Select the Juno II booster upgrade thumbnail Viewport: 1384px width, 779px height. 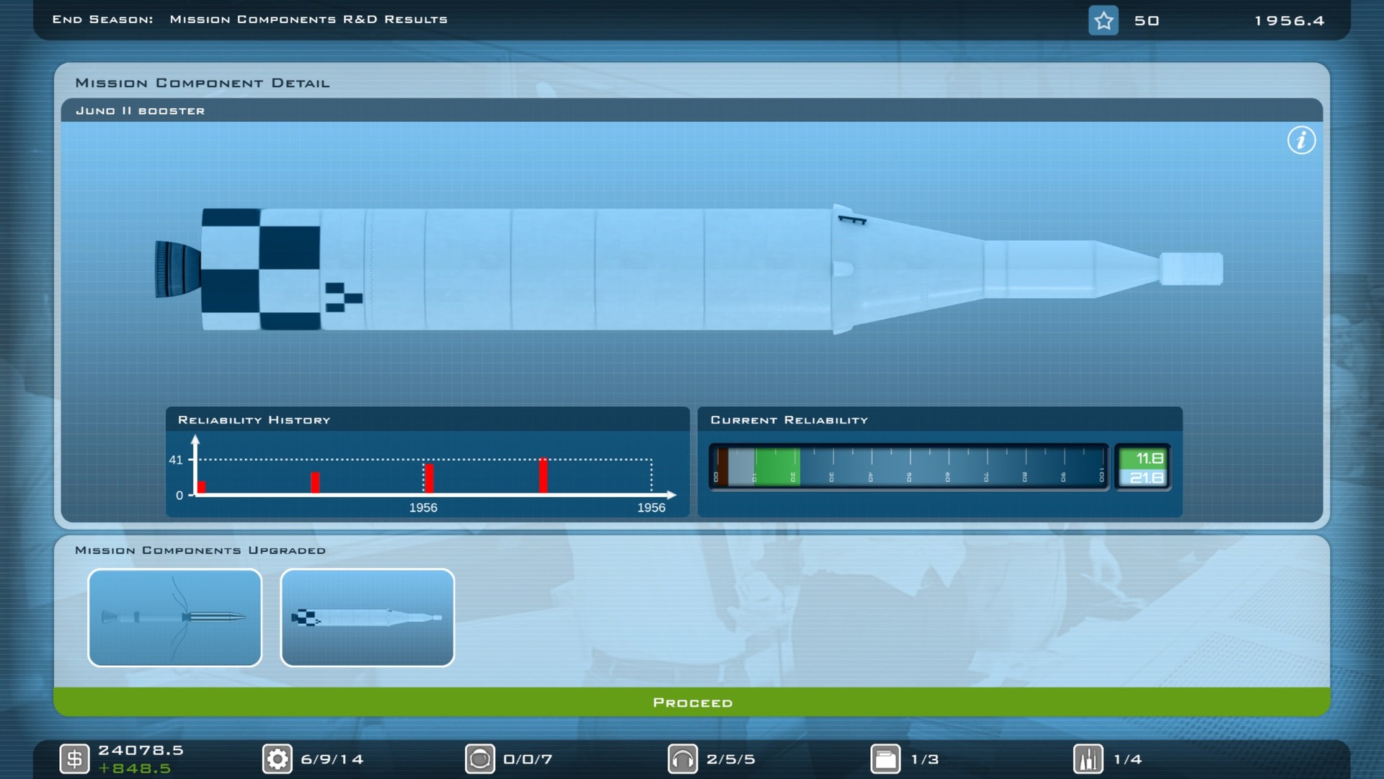367,617
